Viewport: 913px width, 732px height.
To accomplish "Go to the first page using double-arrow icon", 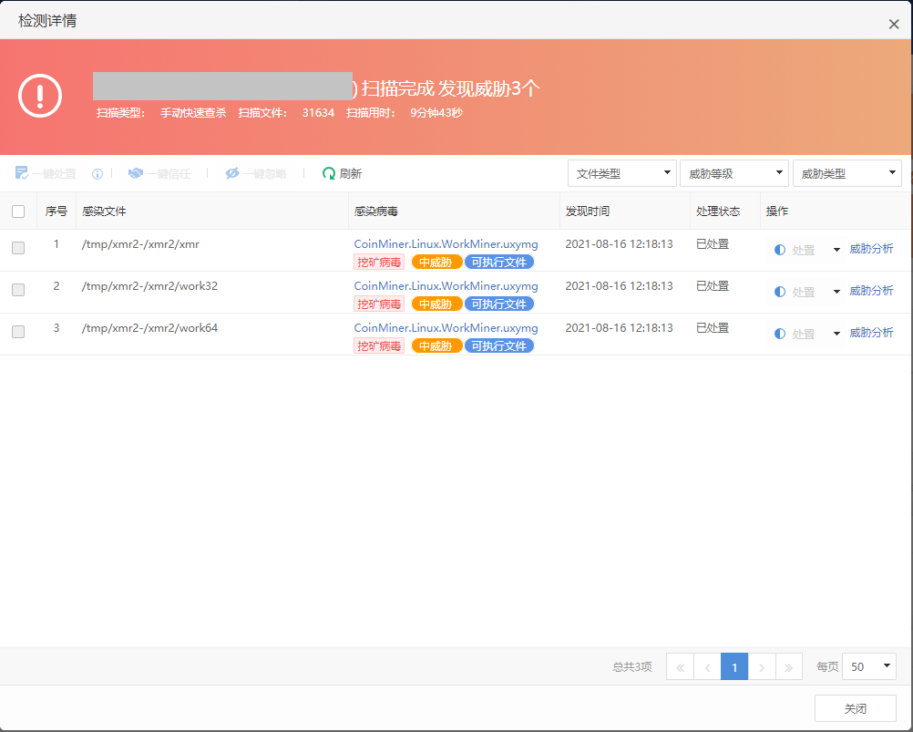I will pos(680,667).
